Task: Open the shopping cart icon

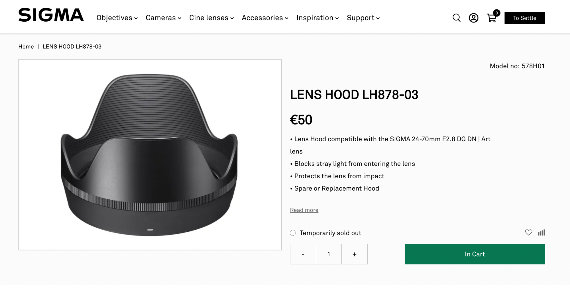Action: pyautogui.click(x=492, y=18)
